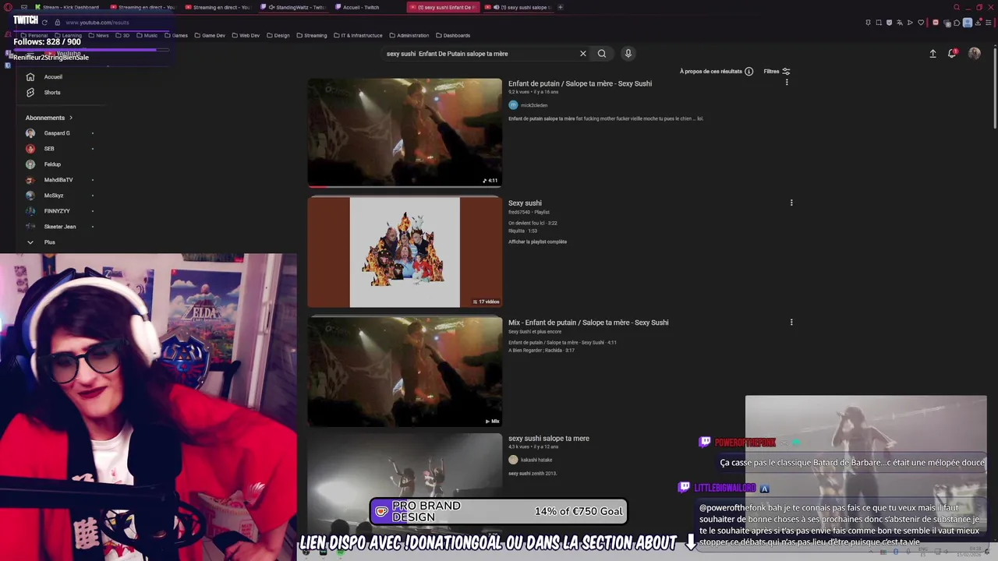Open Skeeter Jean subscription channel
This screenshot has height=561, width=998.
pyautogui.click(x=60, y=227)
